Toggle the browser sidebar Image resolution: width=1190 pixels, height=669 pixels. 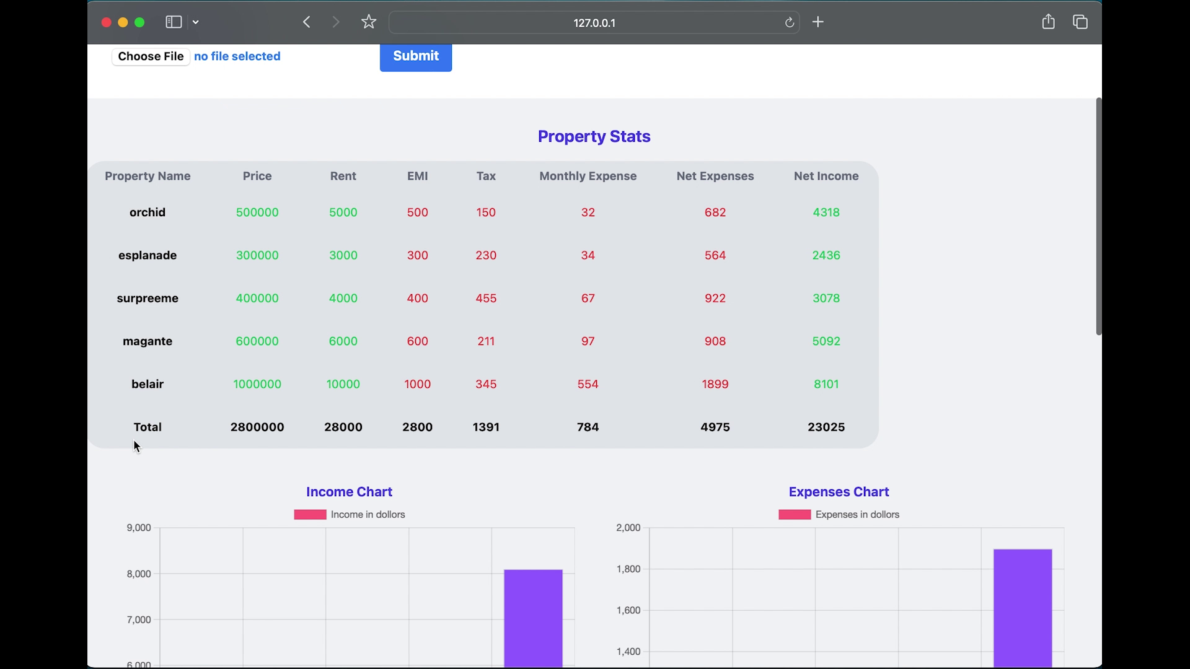(174, 22)
